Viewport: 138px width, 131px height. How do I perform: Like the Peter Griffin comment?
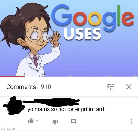31,121
